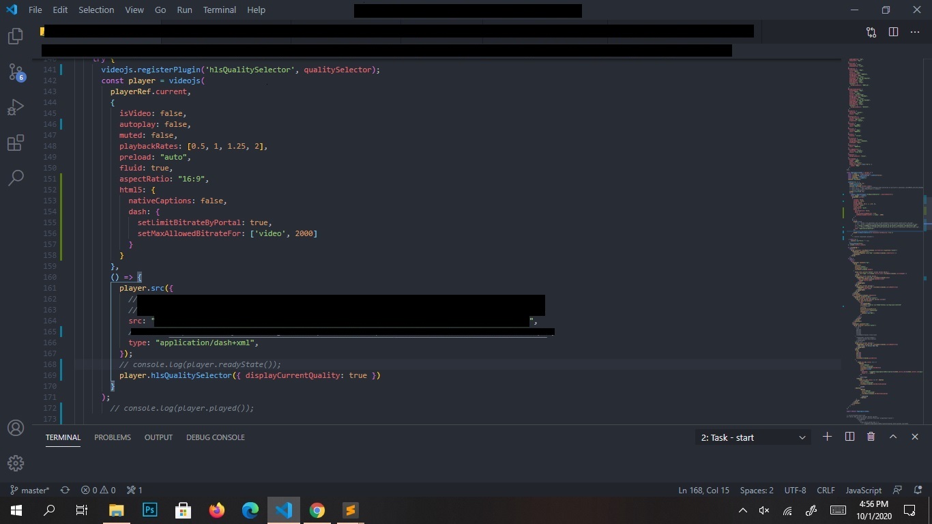Toggle notifications via the bell icon
This screenshot has height=524, width=932.
click(918, 490)
